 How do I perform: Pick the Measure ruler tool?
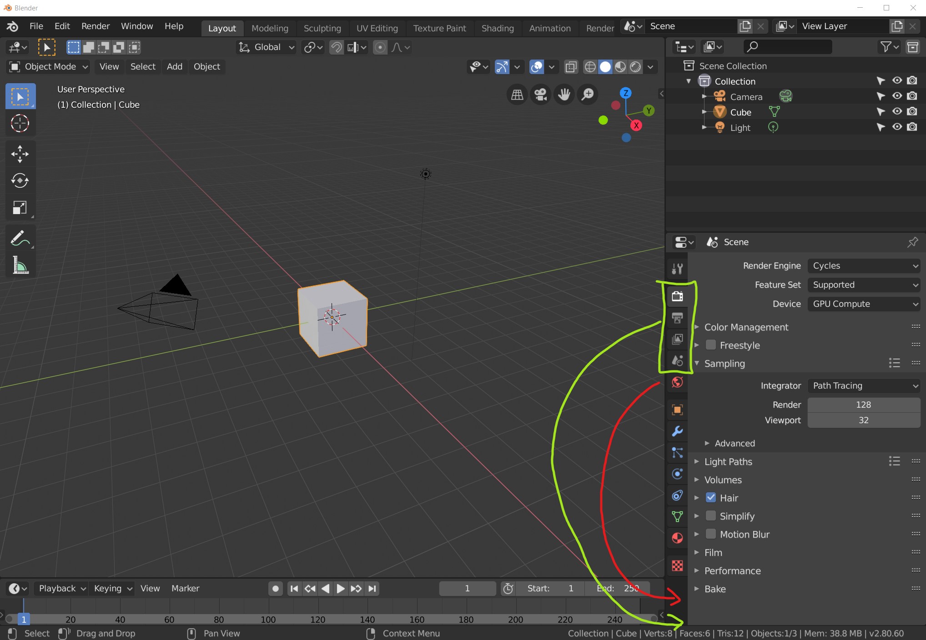coord(20,265)
